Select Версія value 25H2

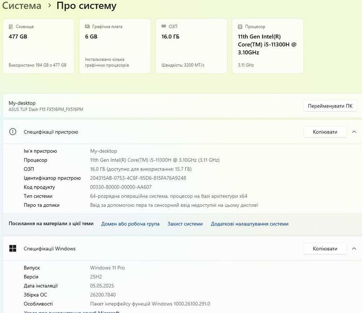click(x=96, y=277)
